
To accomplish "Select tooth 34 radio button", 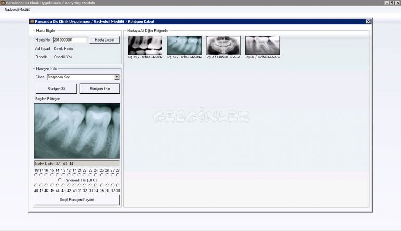I will point(96,185).
